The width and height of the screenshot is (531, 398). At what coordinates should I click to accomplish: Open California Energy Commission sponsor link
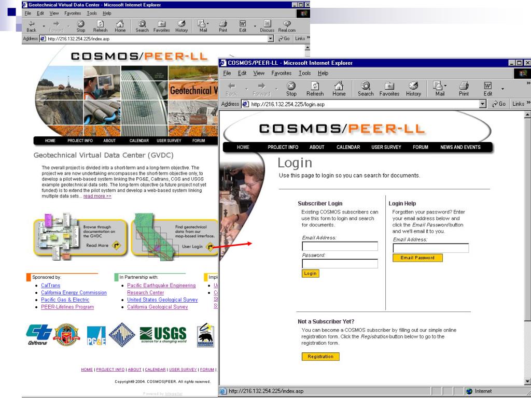(x=74, y=292)
